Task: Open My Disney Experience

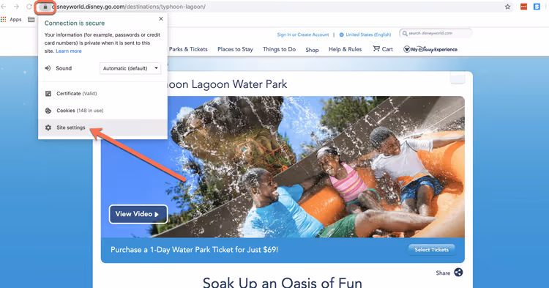Action: 430,49
